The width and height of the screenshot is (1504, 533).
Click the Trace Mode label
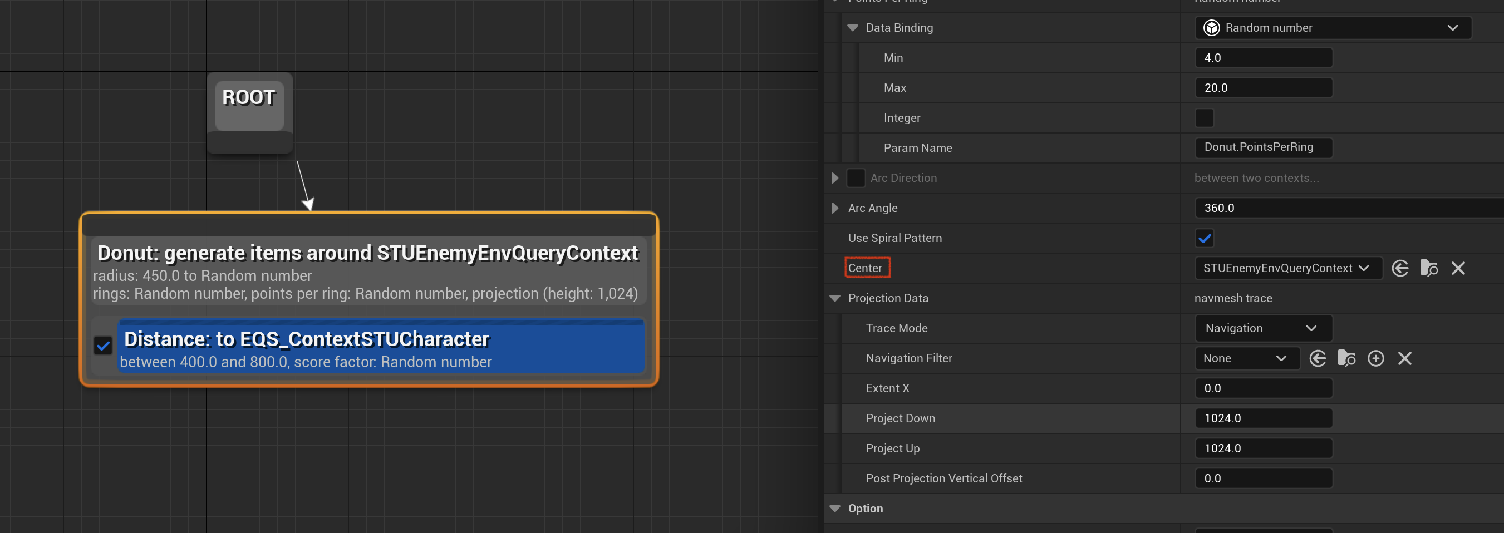click(896, 328)
